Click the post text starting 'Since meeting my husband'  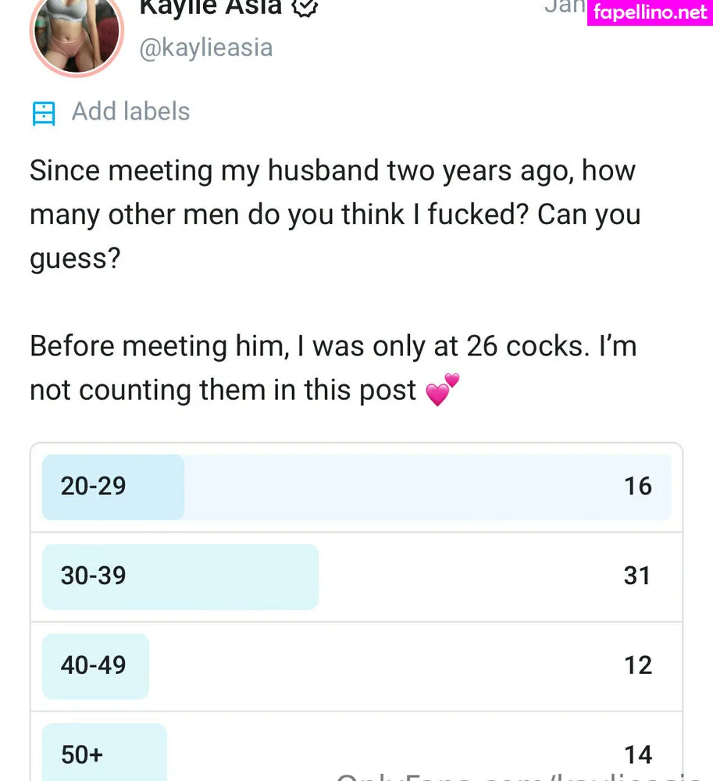point(335,214)
